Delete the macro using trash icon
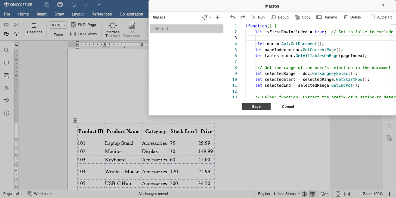The image size is (396, 198). [x=346, y=17]
